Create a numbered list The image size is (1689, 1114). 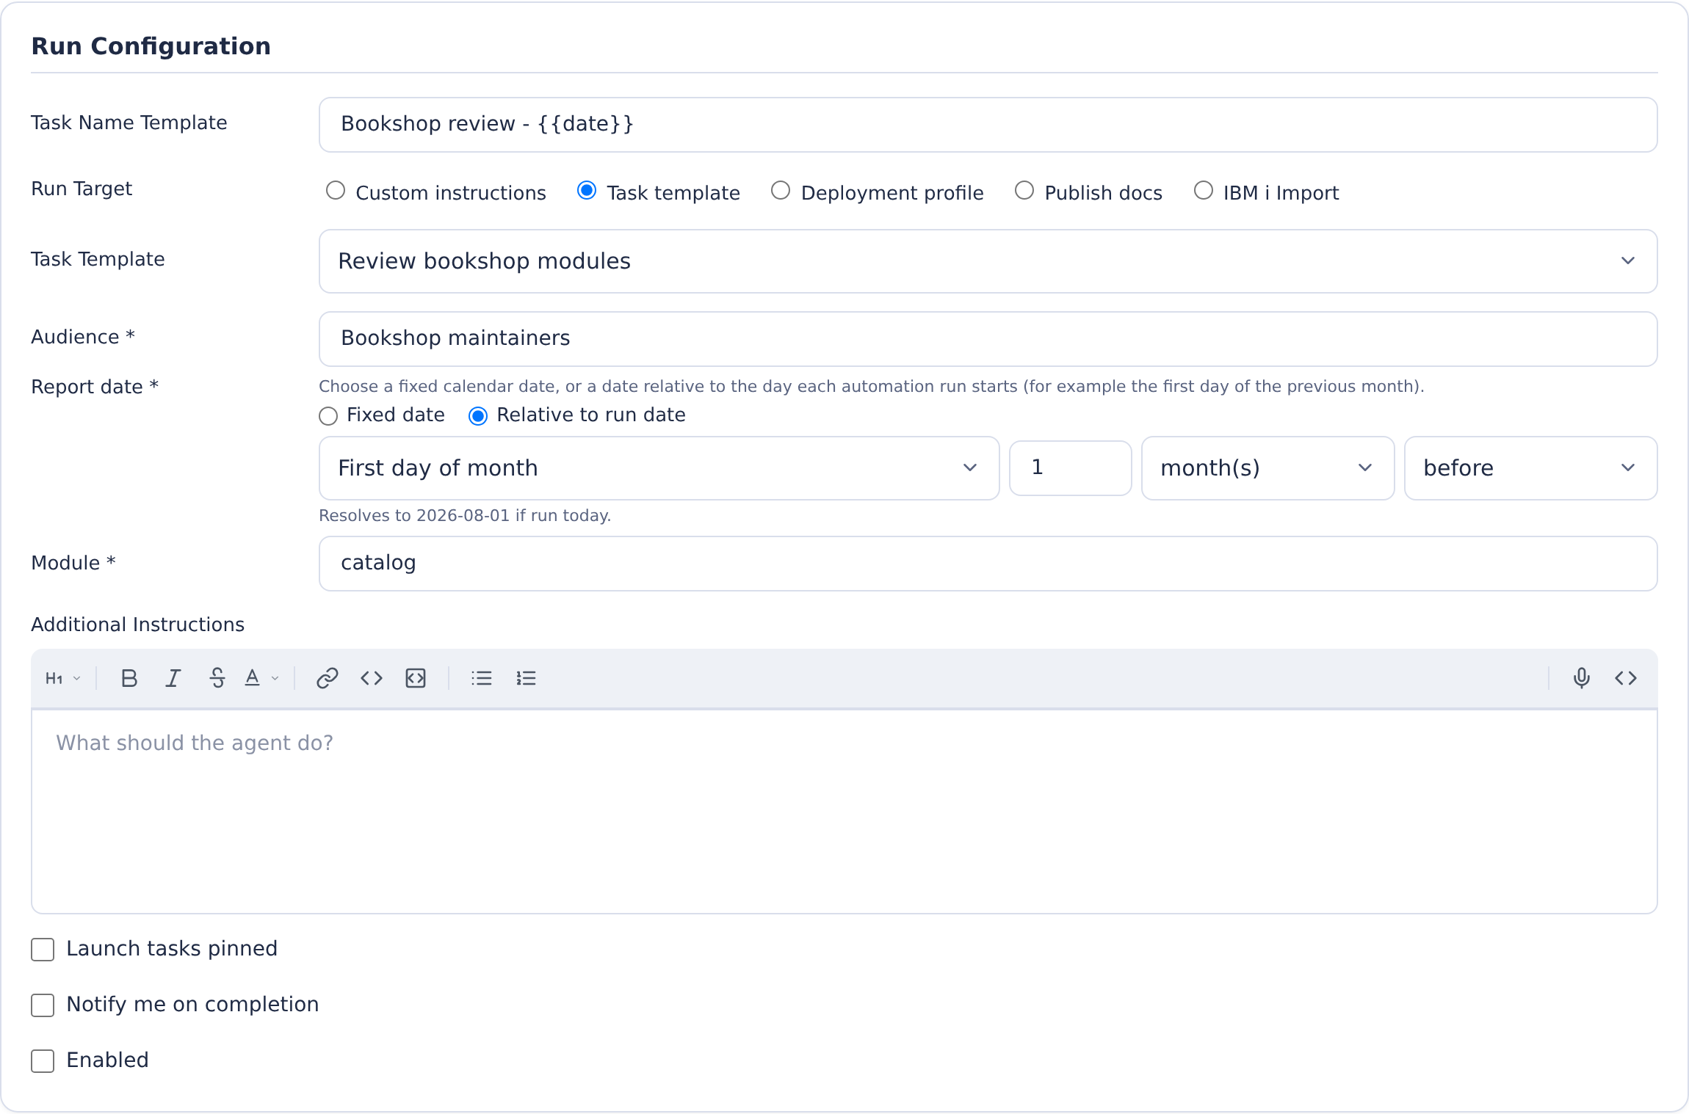[x=526, y=679]
